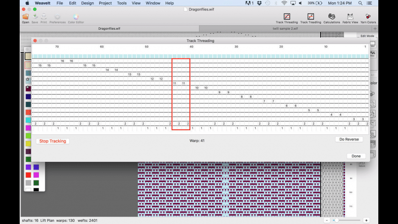Click the Track Treadling toolbar icon
The height and width of the screenshot is (224, 398).
310,17
